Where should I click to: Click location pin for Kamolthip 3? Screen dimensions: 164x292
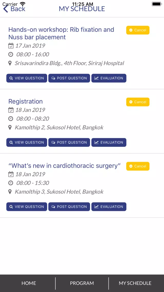[10, 192]
